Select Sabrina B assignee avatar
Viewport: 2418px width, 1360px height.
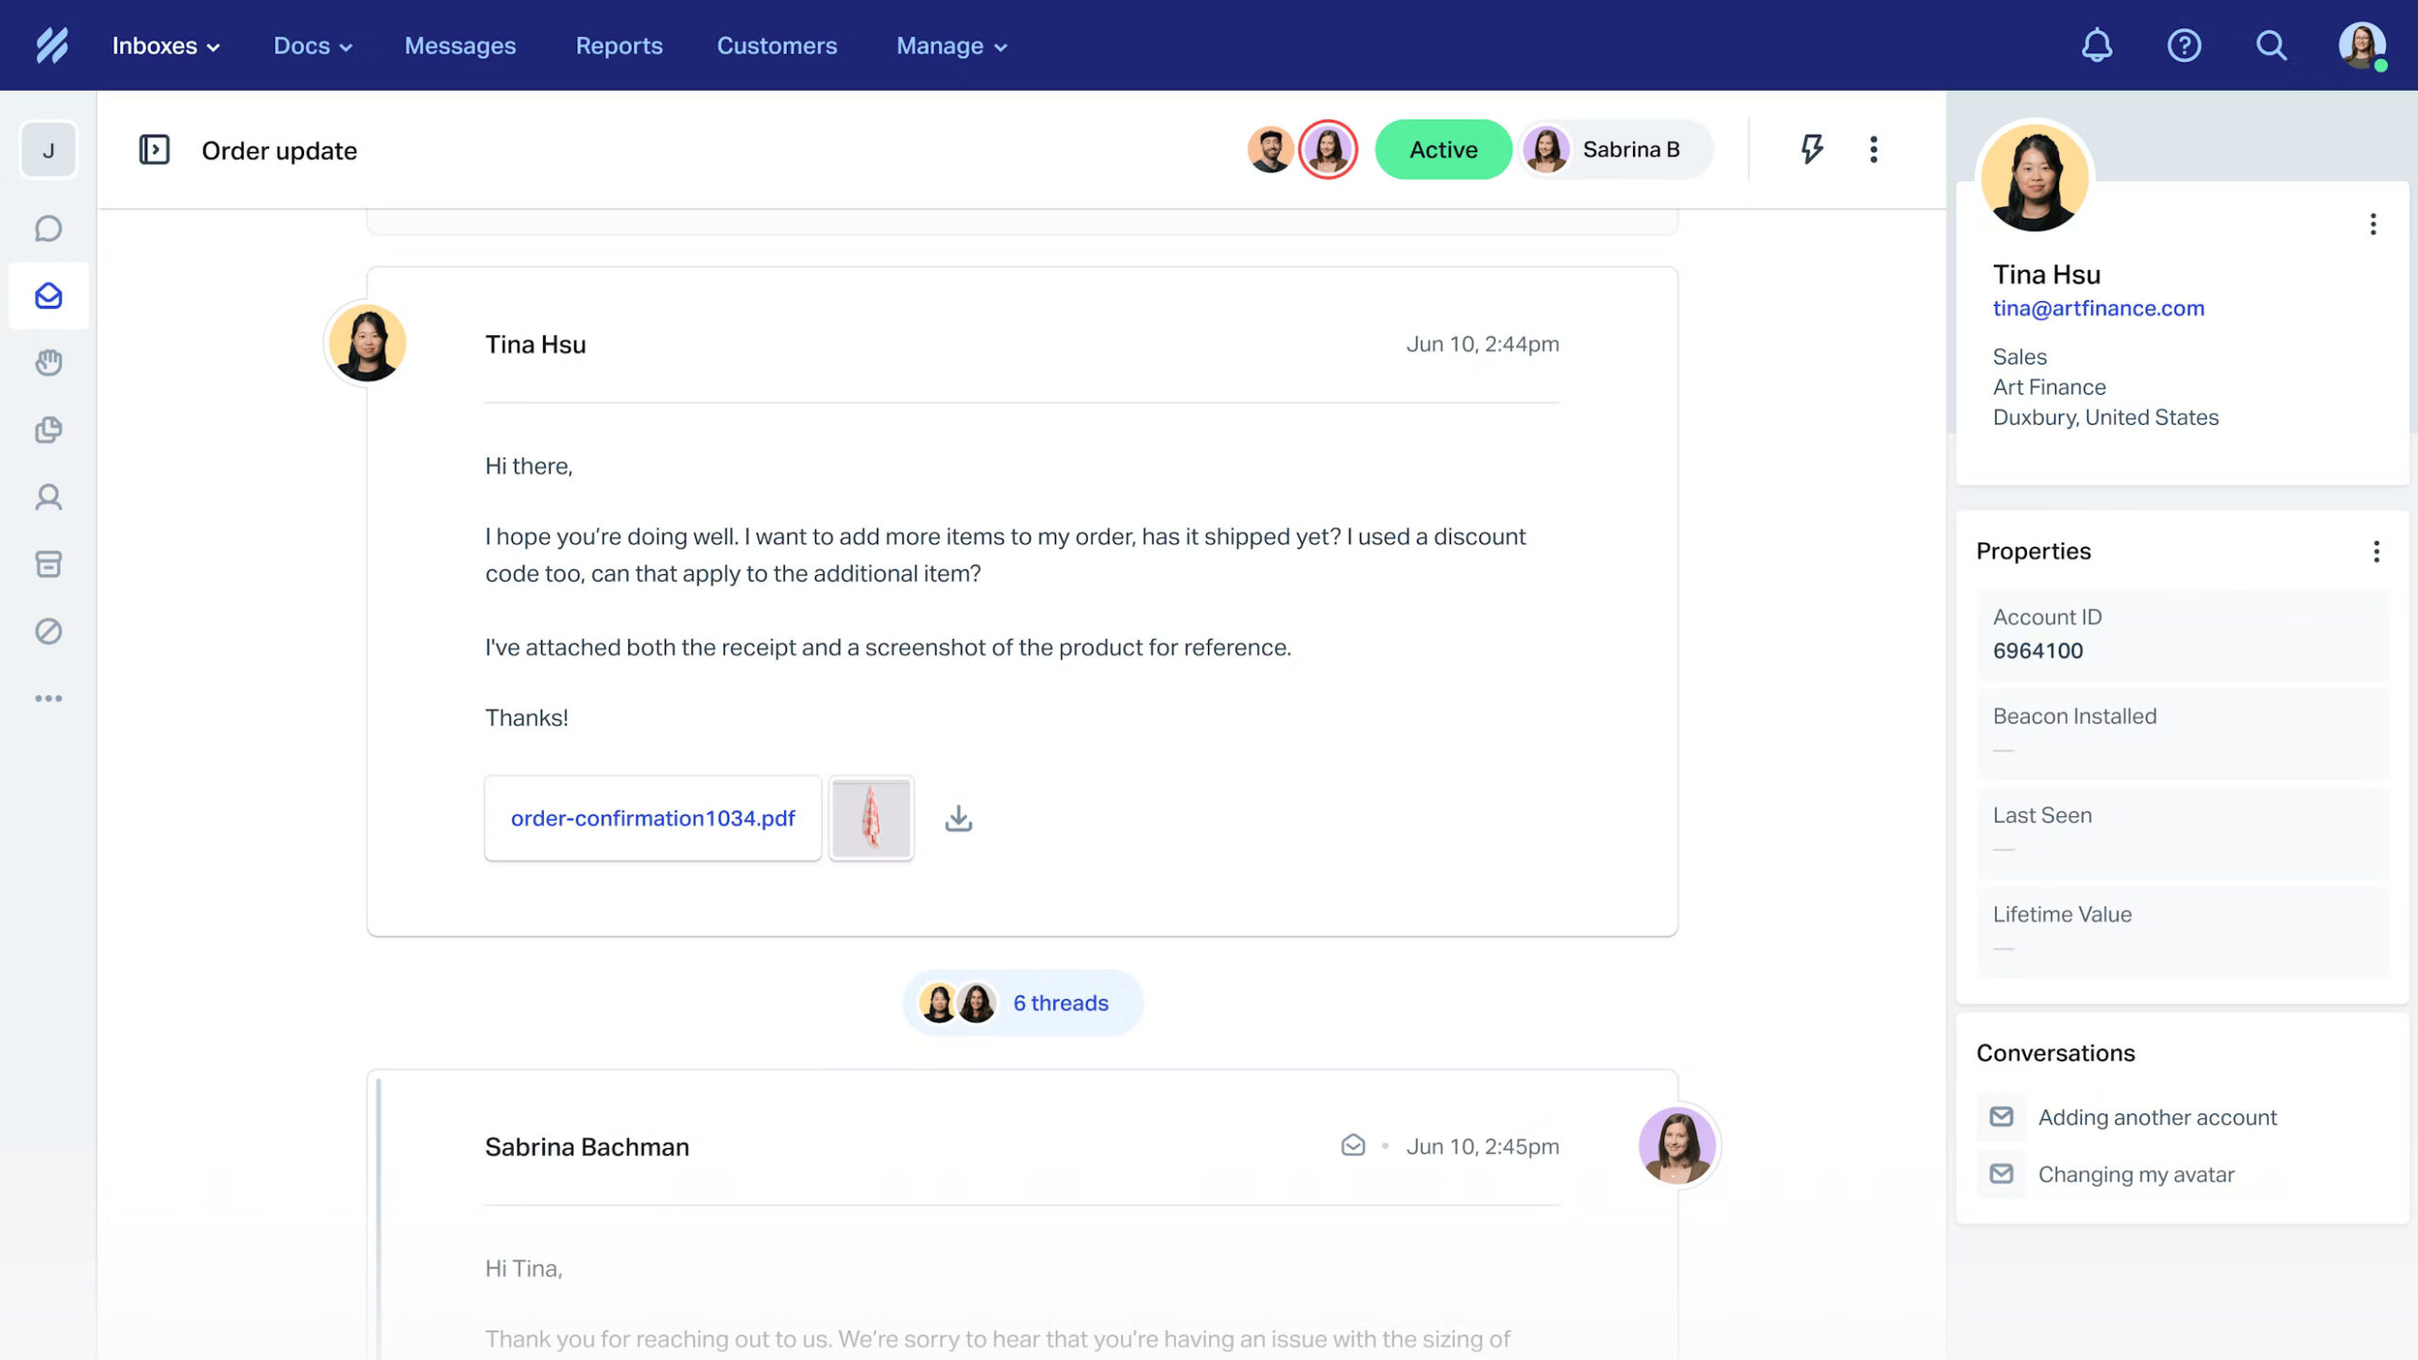click(x=1544, y=149)
